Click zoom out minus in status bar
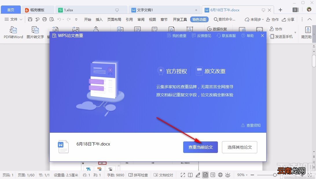This screenshot has width=316, height=179. [252, 175]
